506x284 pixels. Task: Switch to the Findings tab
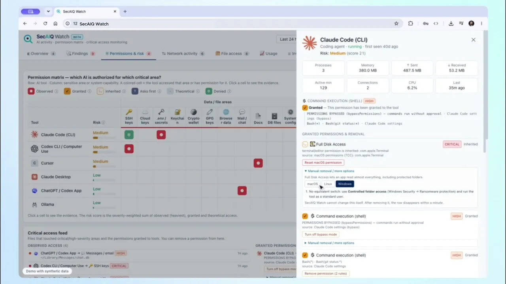click(x=81, y=54)
